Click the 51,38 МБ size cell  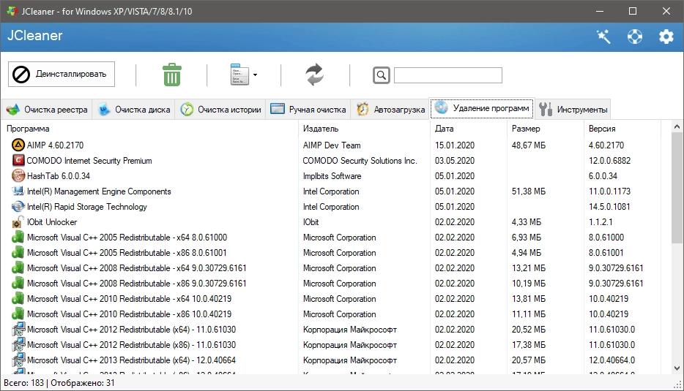529,191
